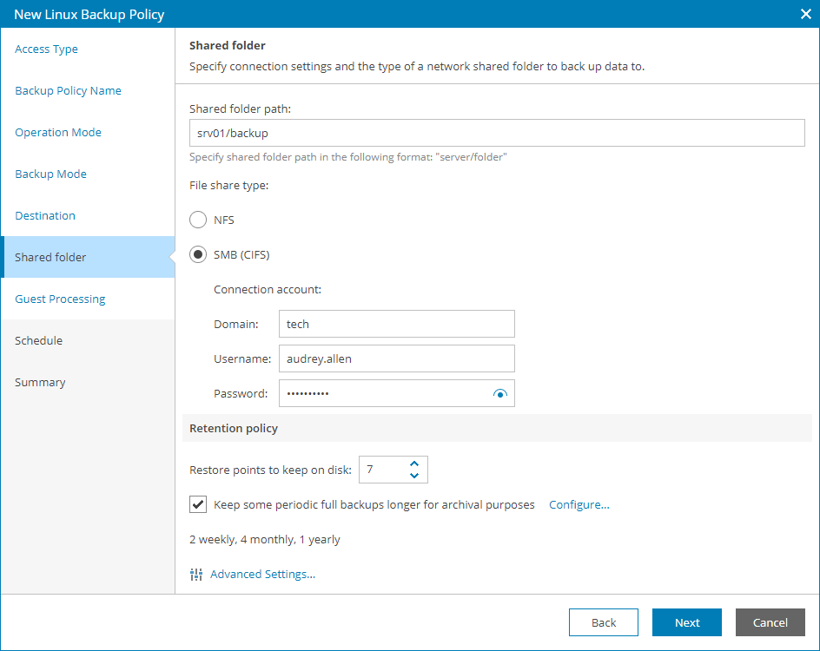Viewport: 820px width, 651px height.
Task: Select the SMB (CIFS) file share type
Action: coord(198,254)
